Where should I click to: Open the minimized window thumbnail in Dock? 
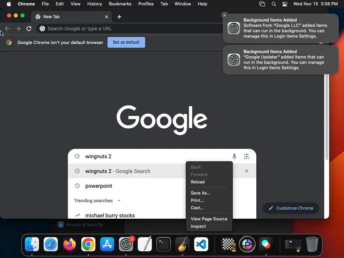(x=293, y=245)
